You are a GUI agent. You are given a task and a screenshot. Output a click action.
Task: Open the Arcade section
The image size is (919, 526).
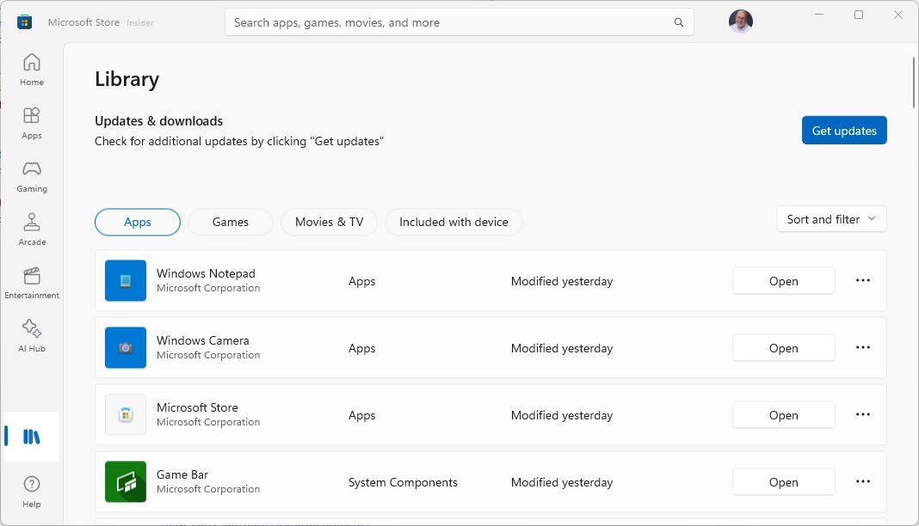32,229
